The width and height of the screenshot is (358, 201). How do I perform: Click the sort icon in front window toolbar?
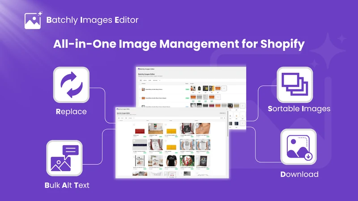pyautogui.click(x=225, y=118)
